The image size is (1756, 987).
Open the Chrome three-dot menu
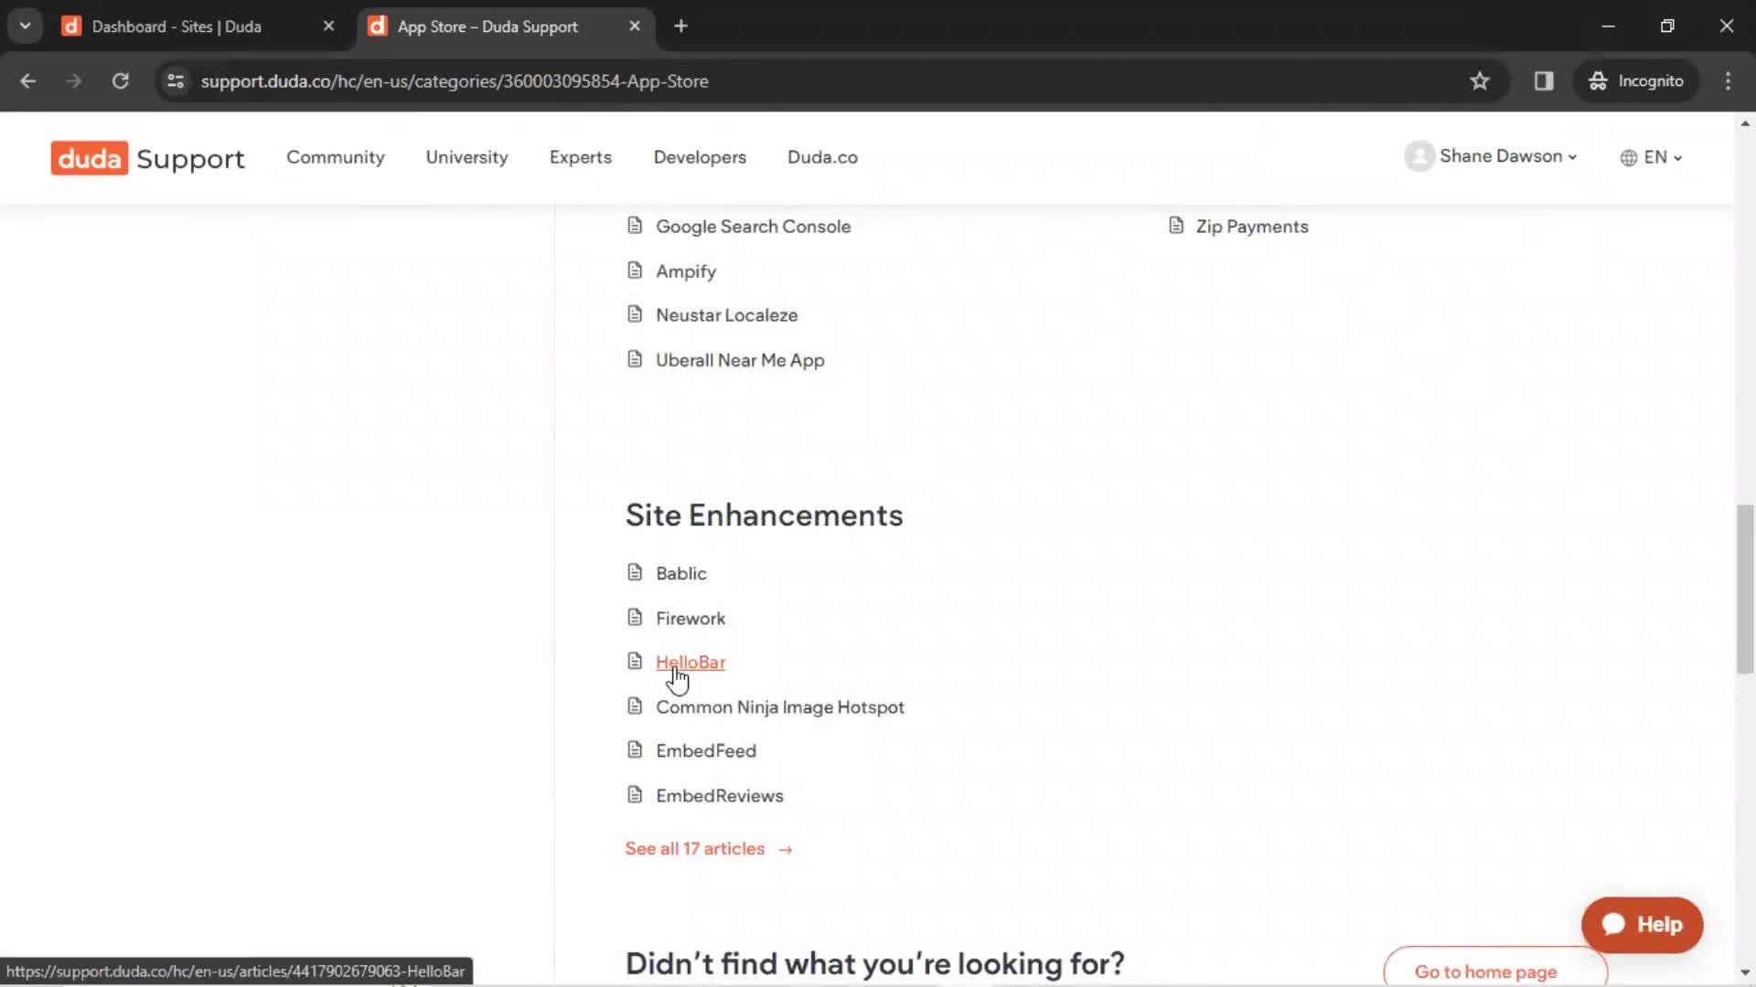click(x=1728, y=81)
